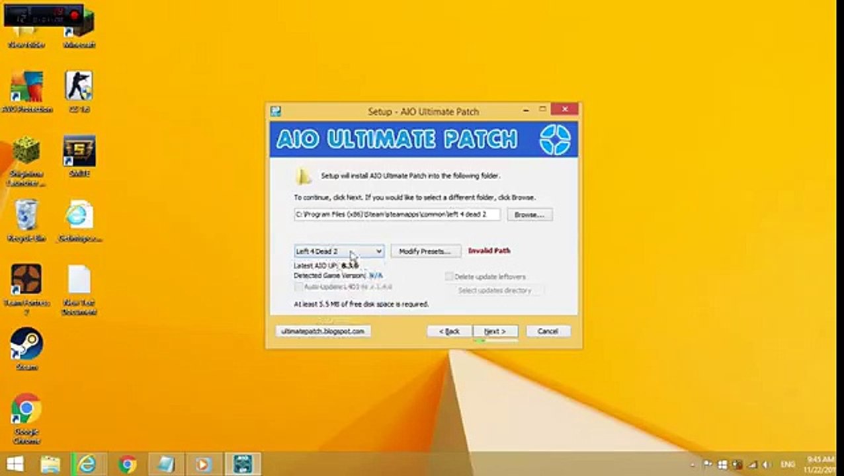Image resolution: width=844 pixels, height=476 pixels.
Task: Open the Internet Explorer file icon on desktop
Action: pos(79,221)
